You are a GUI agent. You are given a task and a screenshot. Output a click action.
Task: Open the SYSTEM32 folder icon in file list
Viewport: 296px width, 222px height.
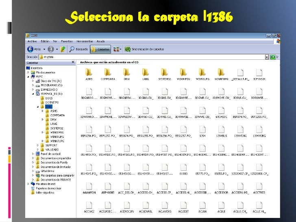[164, 72]
